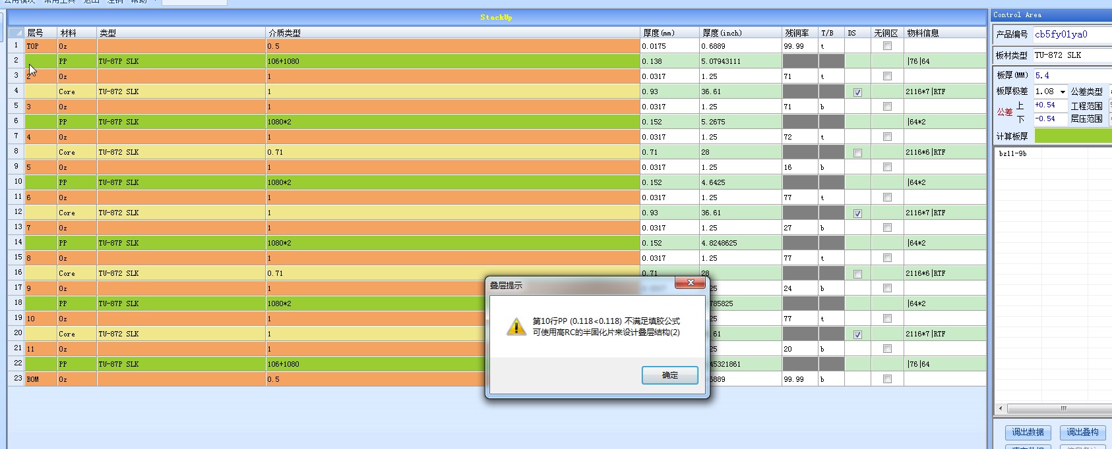Open the 板厚极差 1.08 dropdown

pyautogui.click(x=1063, y=92)
